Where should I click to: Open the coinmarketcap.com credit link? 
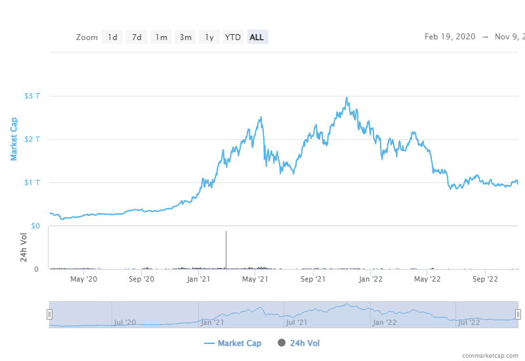pos(490,355)
